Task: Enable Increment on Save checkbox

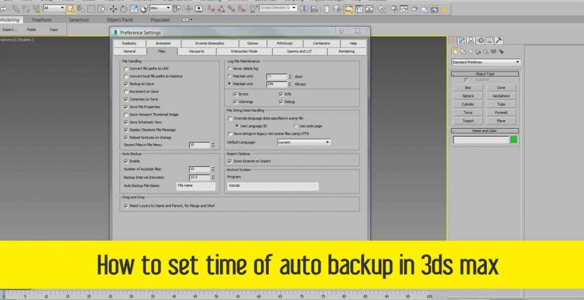Action: point(126,92)
